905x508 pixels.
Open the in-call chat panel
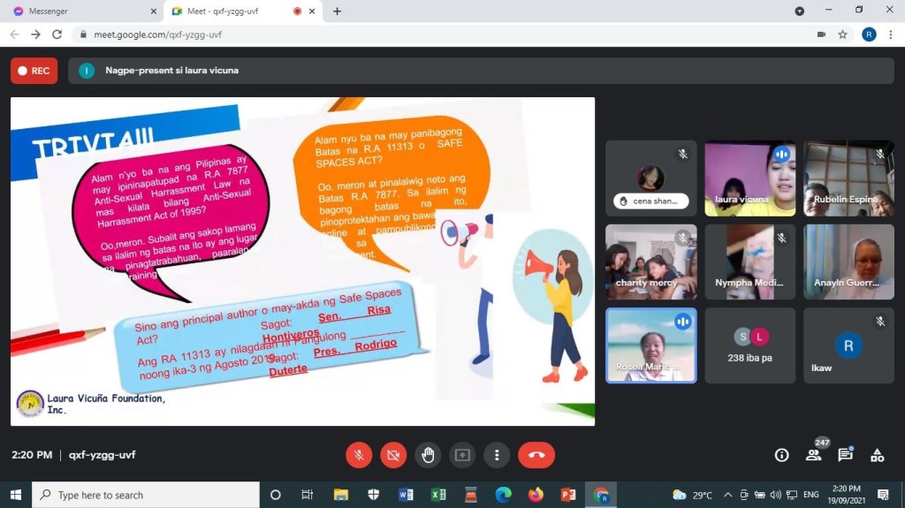click(845, 455)
